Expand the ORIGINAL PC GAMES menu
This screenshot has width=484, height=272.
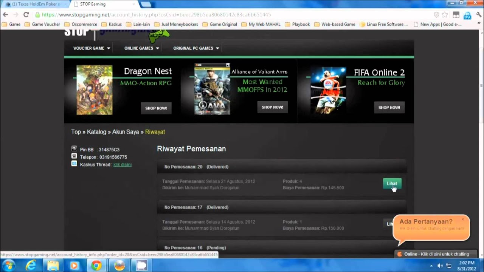pyautogui.click(x=196, y=48)
